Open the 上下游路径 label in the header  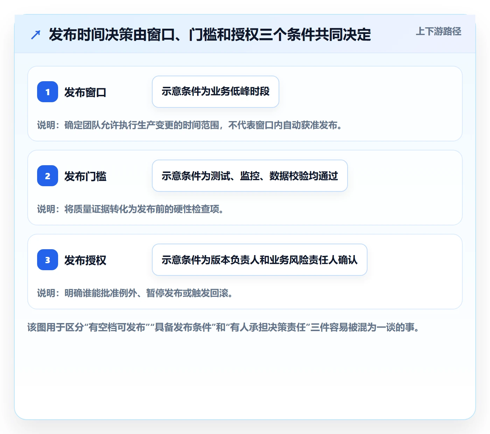click(x=439, y=31)
